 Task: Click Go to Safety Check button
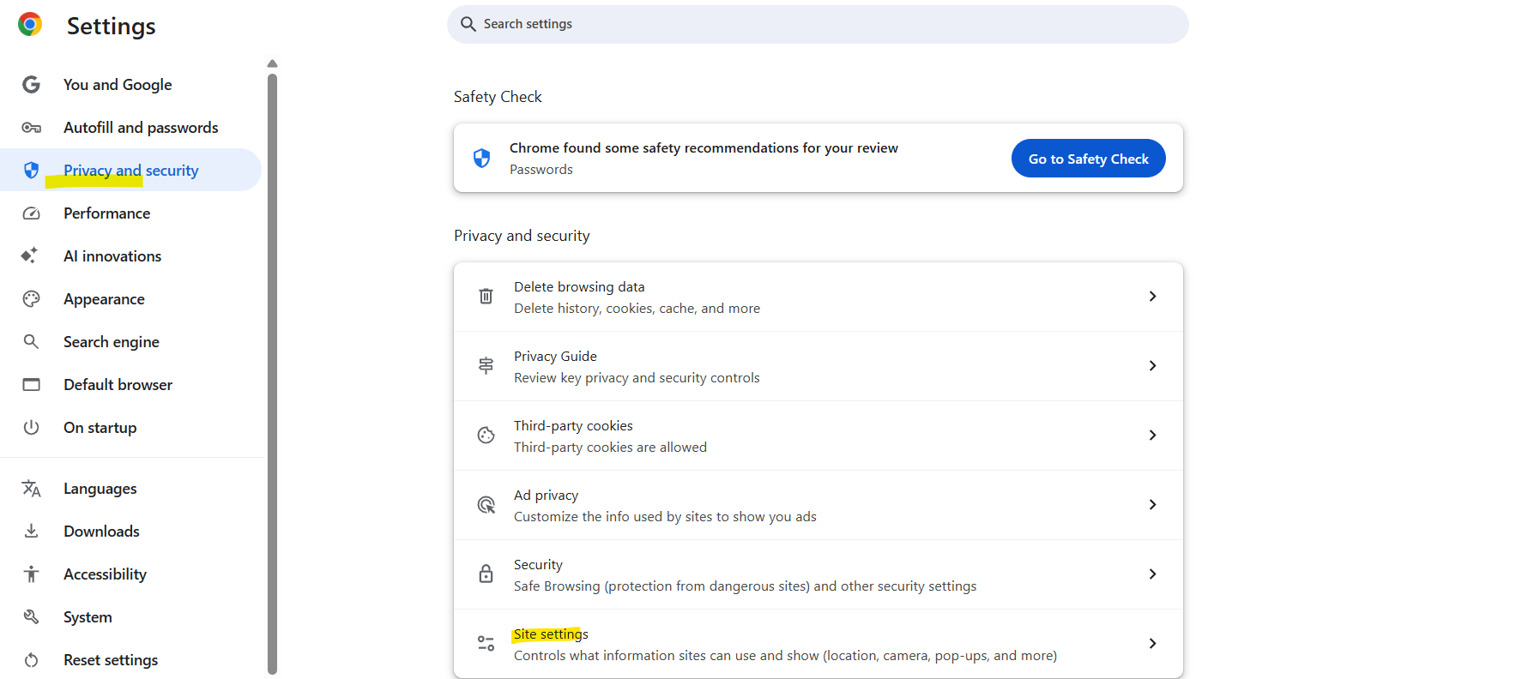tap(1088, 159)
